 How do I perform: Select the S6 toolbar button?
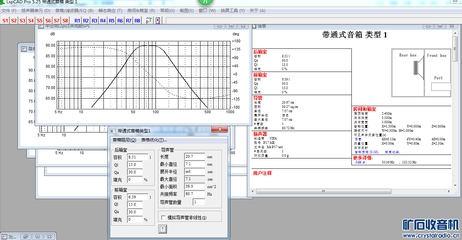click(x=48, y=21)
